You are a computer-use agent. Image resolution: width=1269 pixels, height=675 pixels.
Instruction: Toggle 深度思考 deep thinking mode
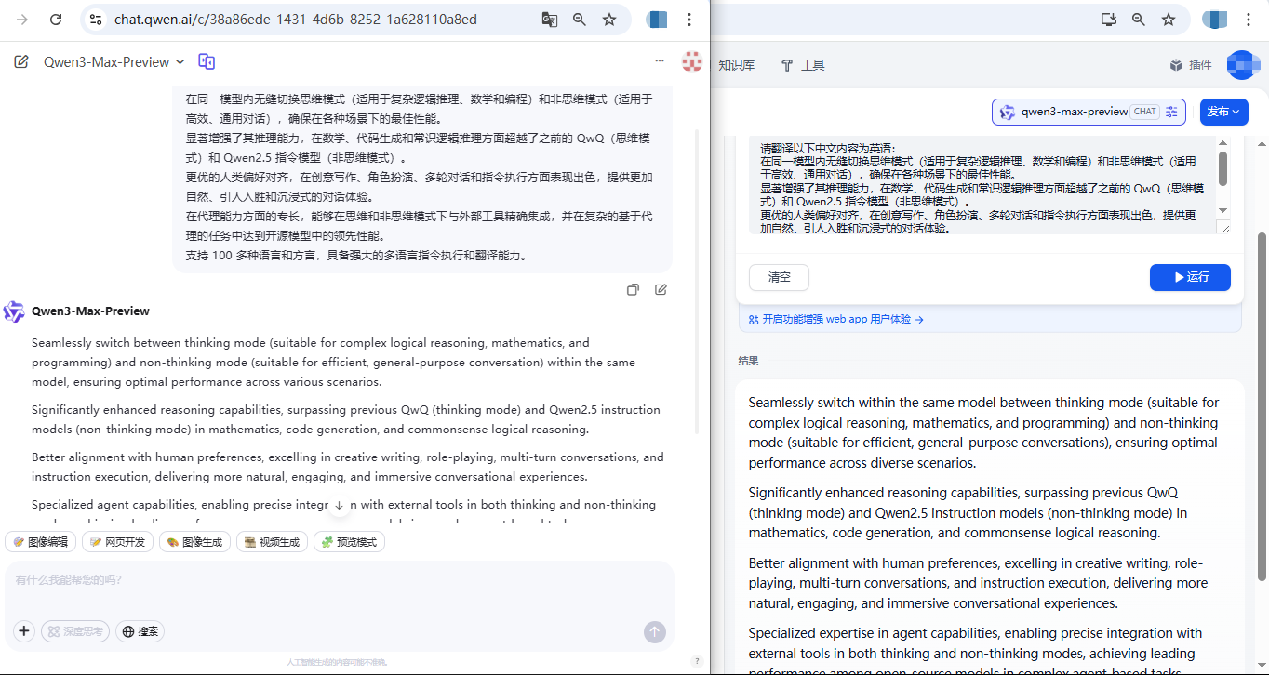click(x=76, y=631)
